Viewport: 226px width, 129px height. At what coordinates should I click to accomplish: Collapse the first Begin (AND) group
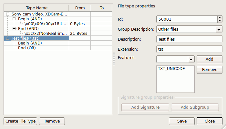pyautogui.click(x=14, y=19)
